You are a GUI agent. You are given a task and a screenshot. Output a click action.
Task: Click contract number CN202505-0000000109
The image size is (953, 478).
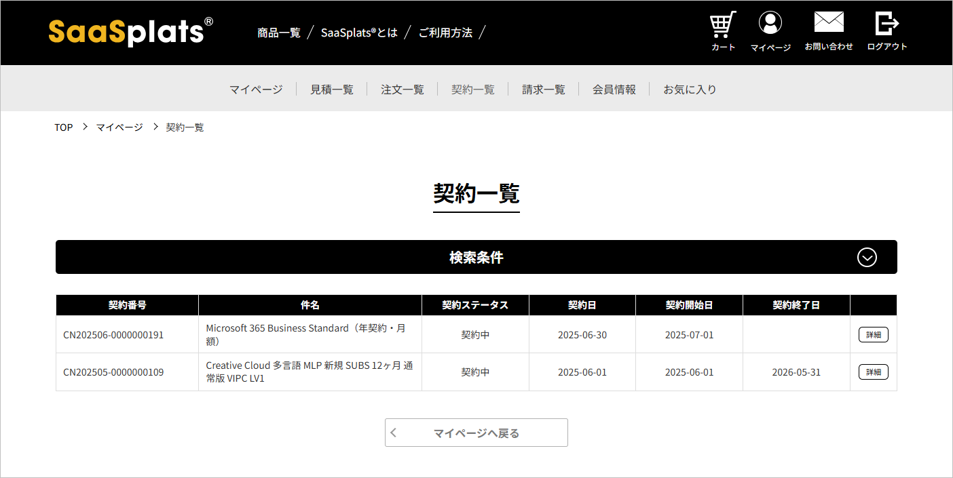coord(113,372)
